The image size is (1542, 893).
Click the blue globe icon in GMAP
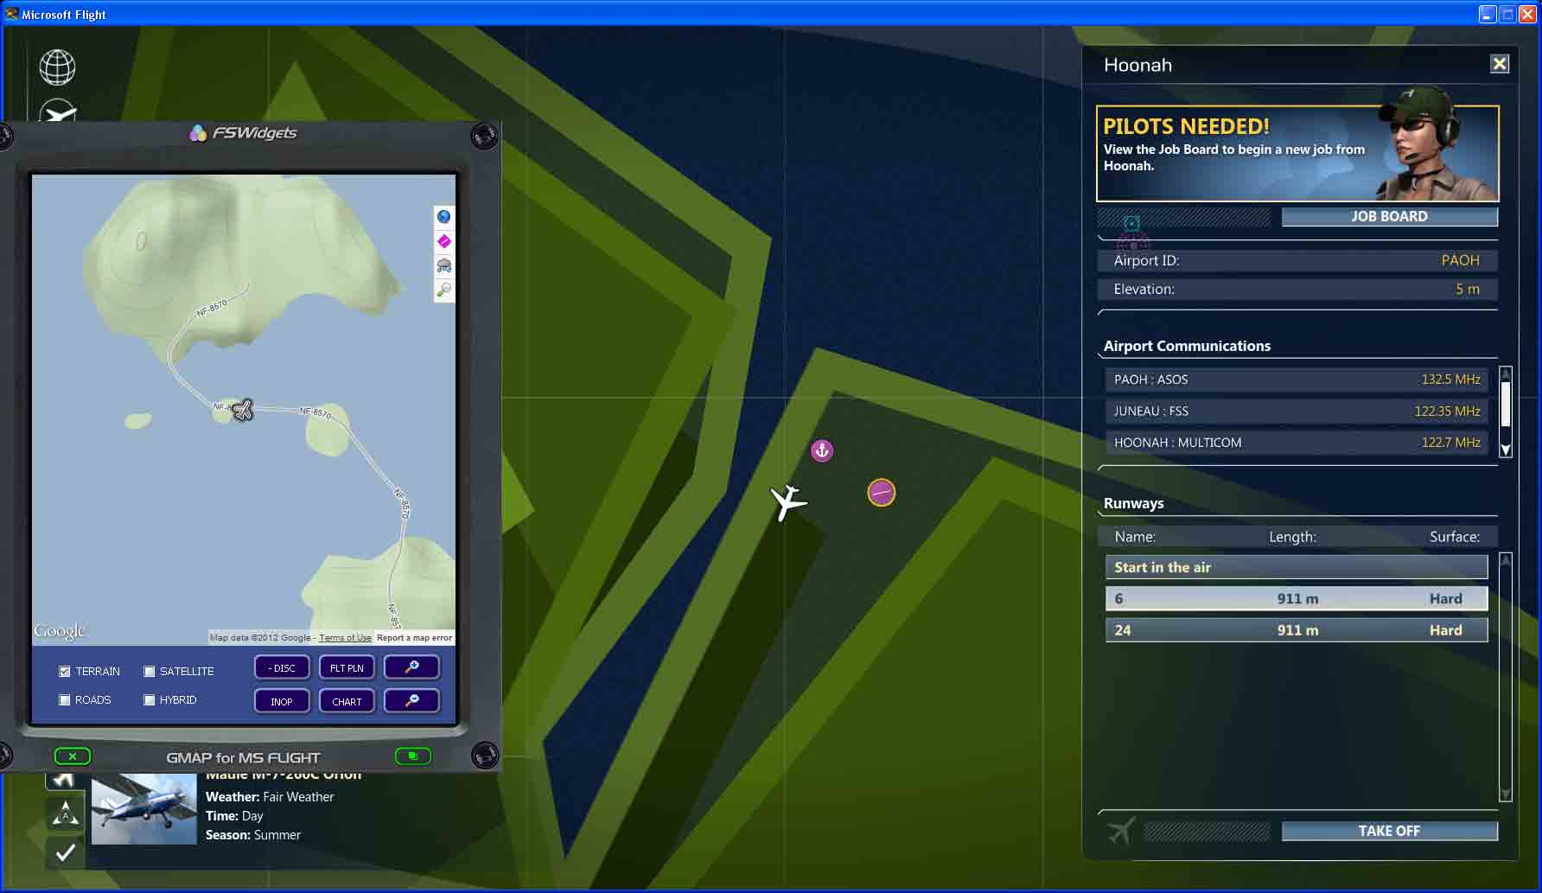[443, 216]
